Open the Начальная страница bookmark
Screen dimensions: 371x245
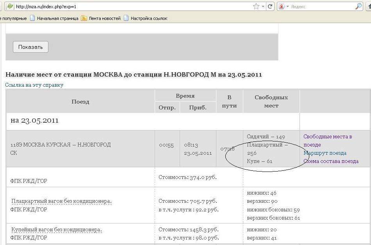57,18
